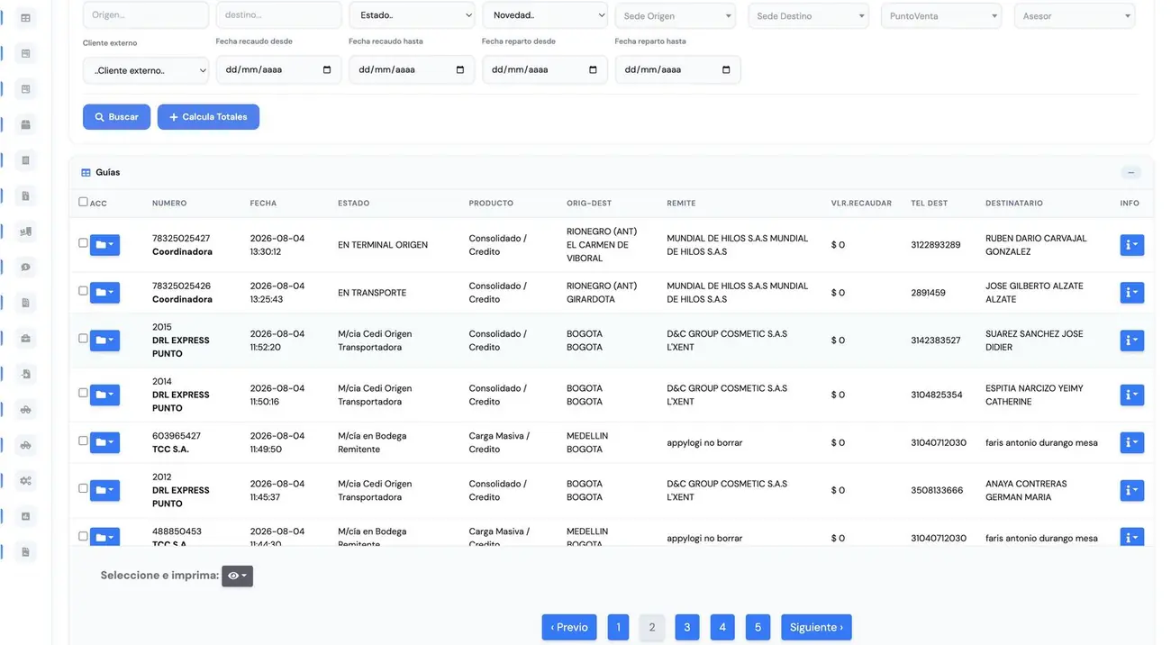Screen dimensions: 1171x645
Task: Open the gears settings icon in the sidebar
Action: 25,481
